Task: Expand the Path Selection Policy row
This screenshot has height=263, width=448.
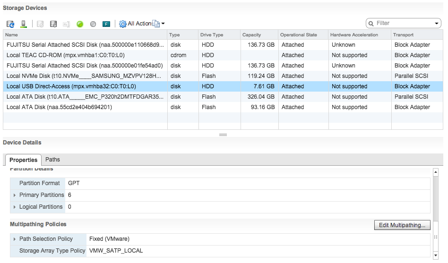Action: pyautogui.click(x=15, y=239)
